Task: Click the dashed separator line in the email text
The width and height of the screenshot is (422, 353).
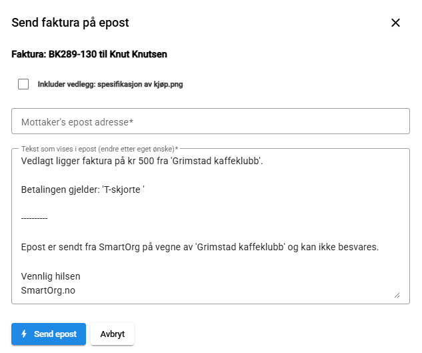Action: coord(35,218)
